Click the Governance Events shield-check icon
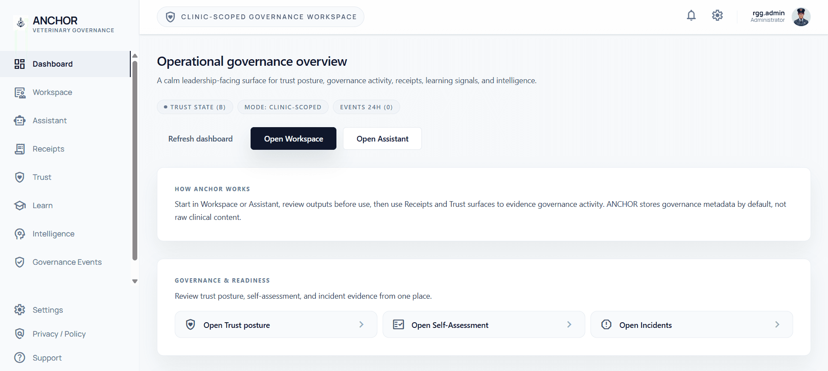The width and height of the screenshot is (828, 371). point(20,262)
